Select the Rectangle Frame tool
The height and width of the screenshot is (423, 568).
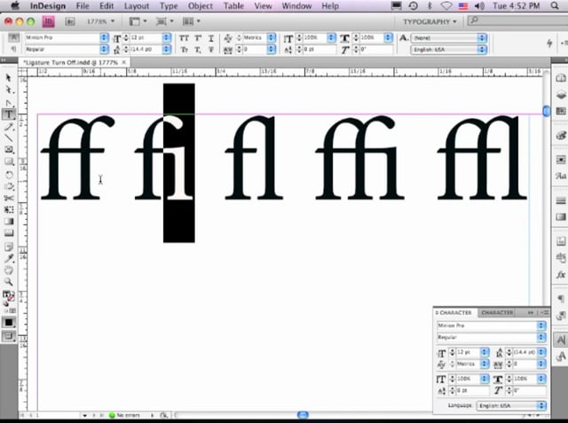9,150
